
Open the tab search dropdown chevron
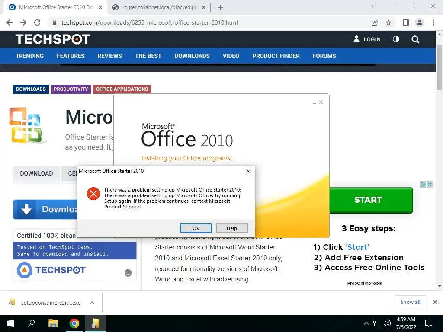[373, 6]
